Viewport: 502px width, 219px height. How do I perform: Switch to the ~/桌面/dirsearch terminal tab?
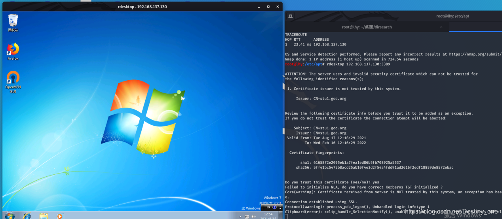pyautogui.click(x=367, y=27)
